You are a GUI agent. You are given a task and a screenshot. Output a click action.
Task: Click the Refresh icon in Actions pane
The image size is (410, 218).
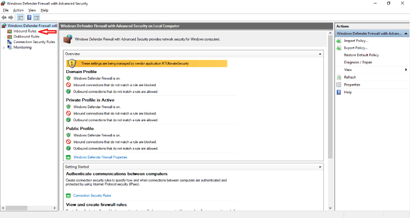[339, 77]
